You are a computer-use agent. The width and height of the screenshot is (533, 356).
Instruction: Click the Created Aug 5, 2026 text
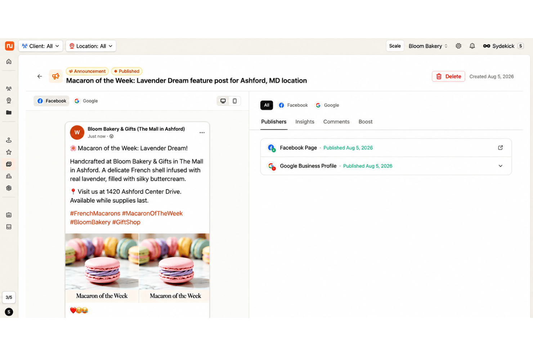tap(492, 76)
